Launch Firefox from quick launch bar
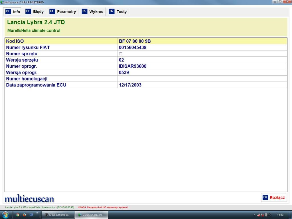Viewport: 292px width, 219px height. click(25, 215)
